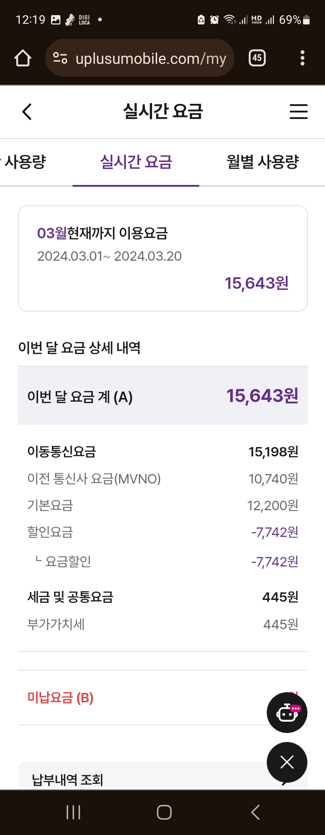This screenshot has width=325, height=835.
Task: Open the browser three-dot overflow menu
Action: 302,58
